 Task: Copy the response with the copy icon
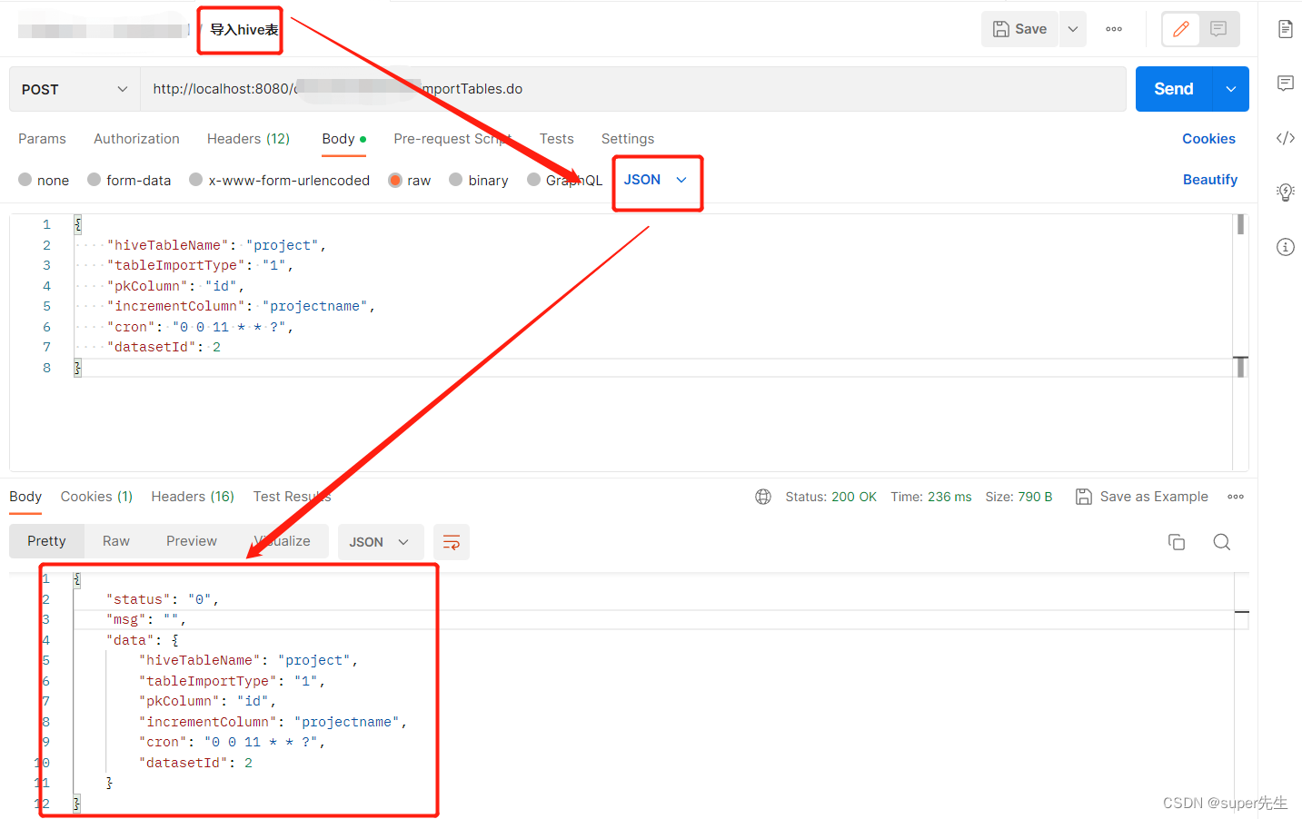coord(1177,542)
